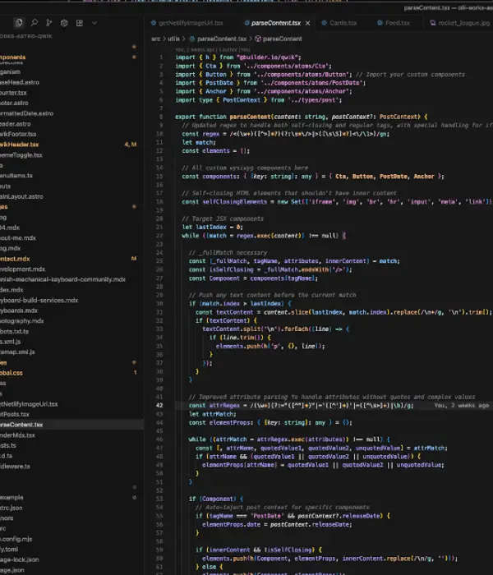Open the Search view icon

pyautogui.click(x=35, y=23)
